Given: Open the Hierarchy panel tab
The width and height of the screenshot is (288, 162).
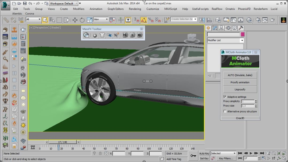Looking at the screenshot, I should click(221, 28).
